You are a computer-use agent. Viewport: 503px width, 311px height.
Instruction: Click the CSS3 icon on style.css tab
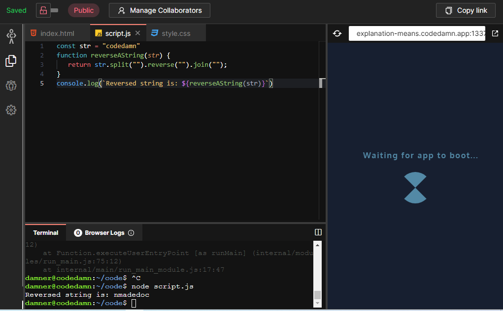coord(155,33)
